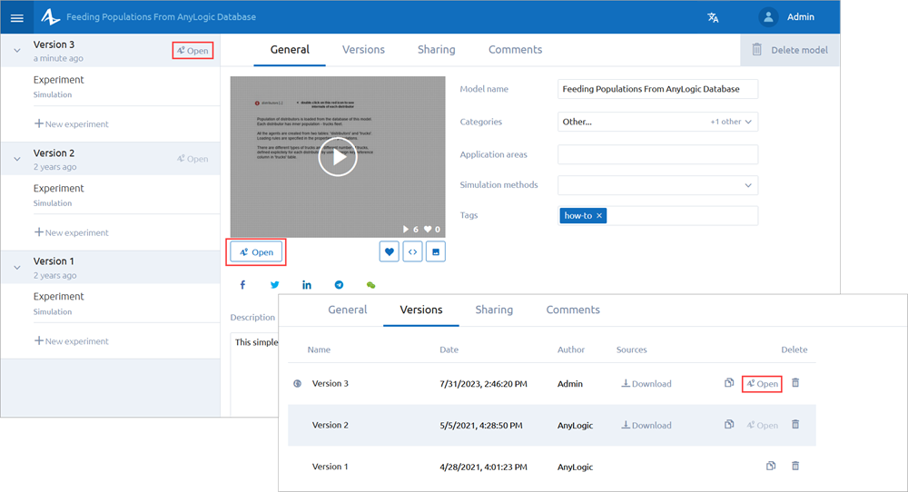Select Comments tab in lower panel
This screenshot has height=492, width=908.
coord(573,310)
